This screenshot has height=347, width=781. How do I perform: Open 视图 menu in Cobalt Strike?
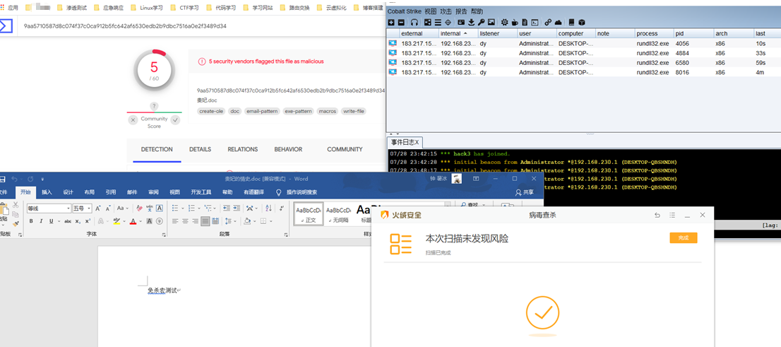(430, 11)
